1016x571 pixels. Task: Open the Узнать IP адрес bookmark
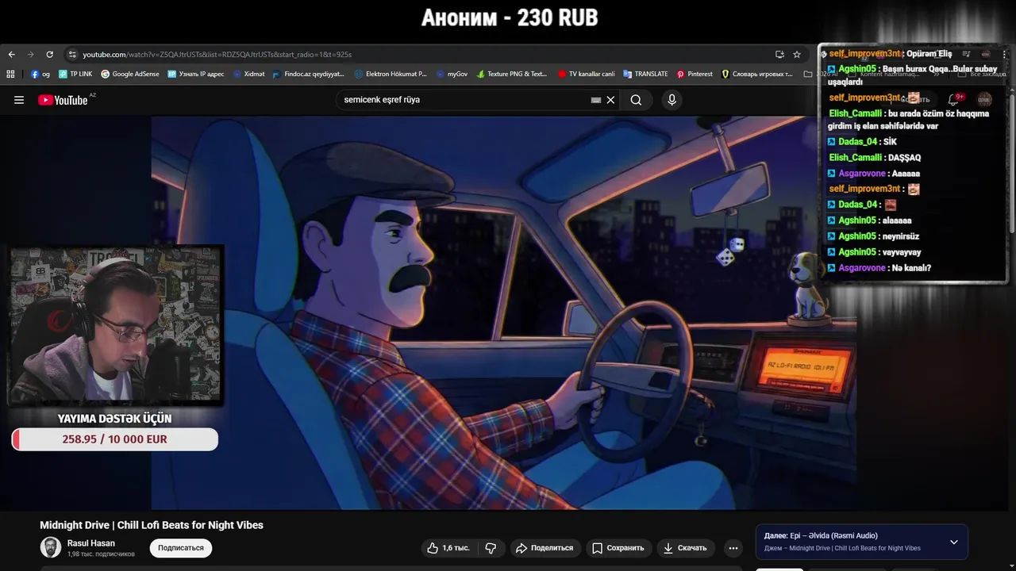196,74
